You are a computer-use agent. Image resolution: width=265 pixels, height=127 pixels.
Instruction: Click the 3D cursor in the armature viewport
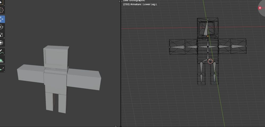(210, 61)
